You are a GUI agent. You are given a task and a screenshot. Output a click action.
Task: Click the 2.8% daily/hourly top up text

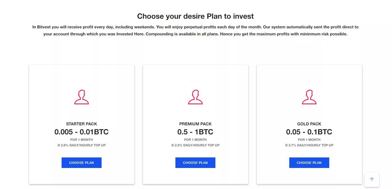(x=81, y=145)
